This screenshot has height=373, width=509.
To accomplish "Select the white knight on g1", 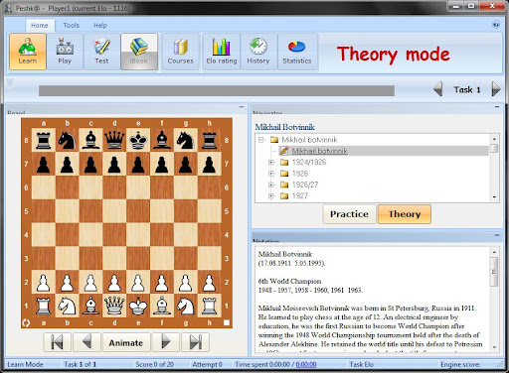I will pyautogui.click(x=186, y=306).
